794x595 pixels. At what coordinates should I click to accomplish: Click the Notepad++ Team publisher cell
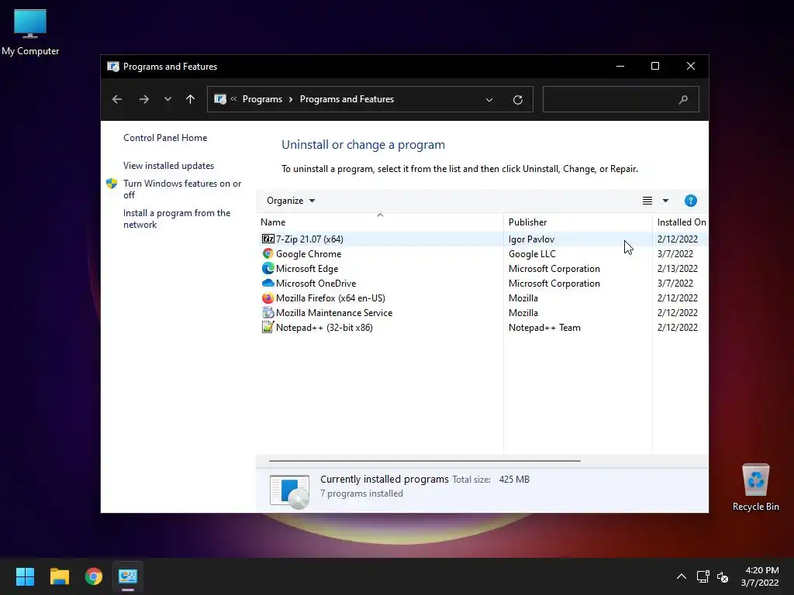[544, 328]
